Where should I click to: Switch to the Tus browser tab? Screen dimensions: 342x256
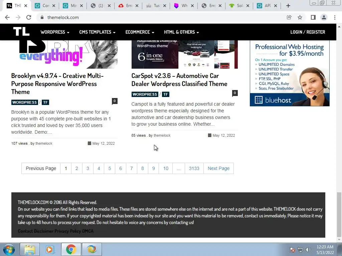(x=156, y=6)
